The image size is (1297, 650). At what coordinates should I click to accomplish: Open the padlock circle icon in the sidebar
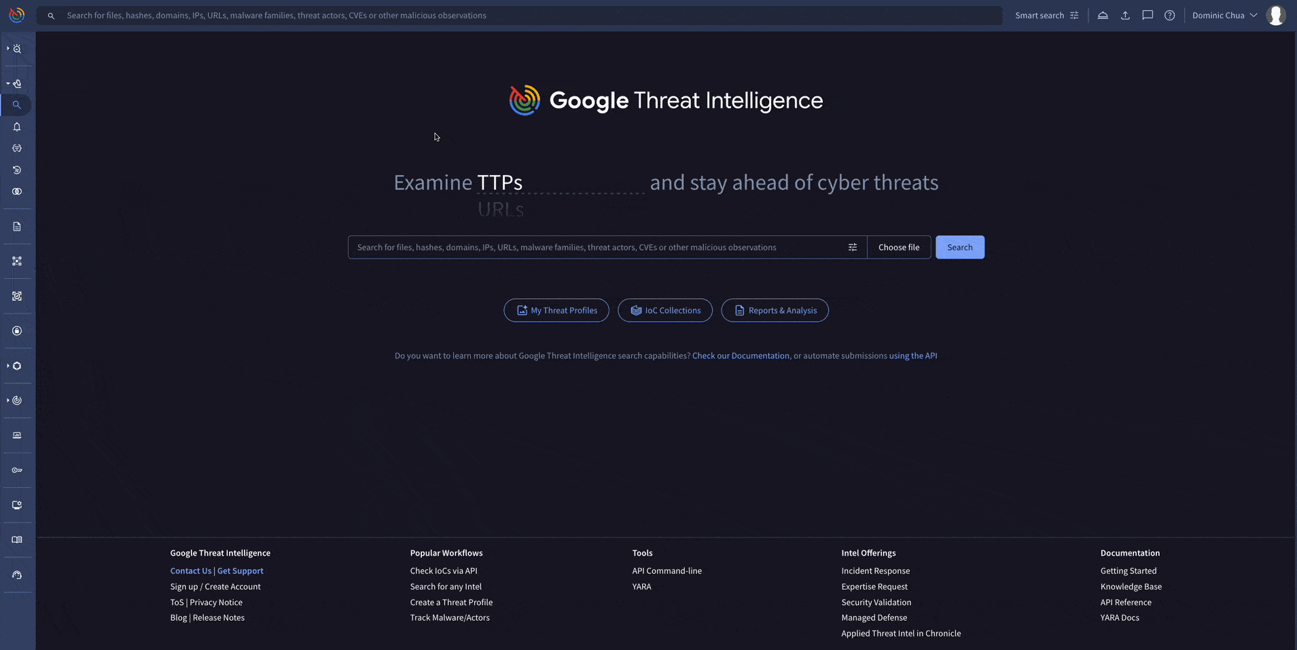[17, 331]
